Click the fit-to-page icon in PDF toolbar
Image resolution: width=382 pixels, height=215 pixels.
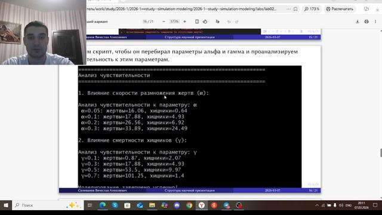(x=197, y=21)
